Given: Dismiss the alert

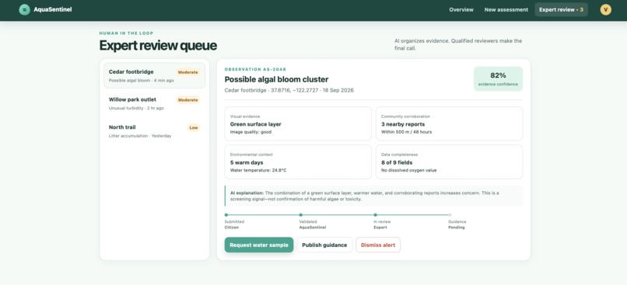Looking at the screenshot, I should pos(378,245).
